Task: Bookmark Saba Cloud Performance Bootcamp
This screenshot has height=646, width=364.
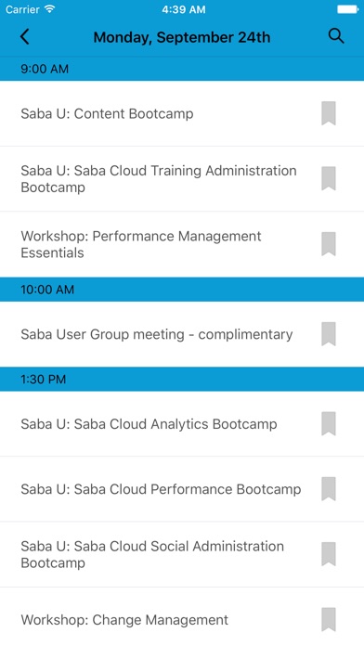Action: tap(329, 489)
